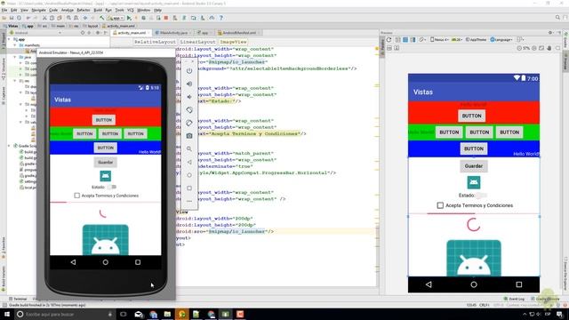Click the emulator sidebar overview square
This screenshot has height=320, width=569.
click(189, 188)
